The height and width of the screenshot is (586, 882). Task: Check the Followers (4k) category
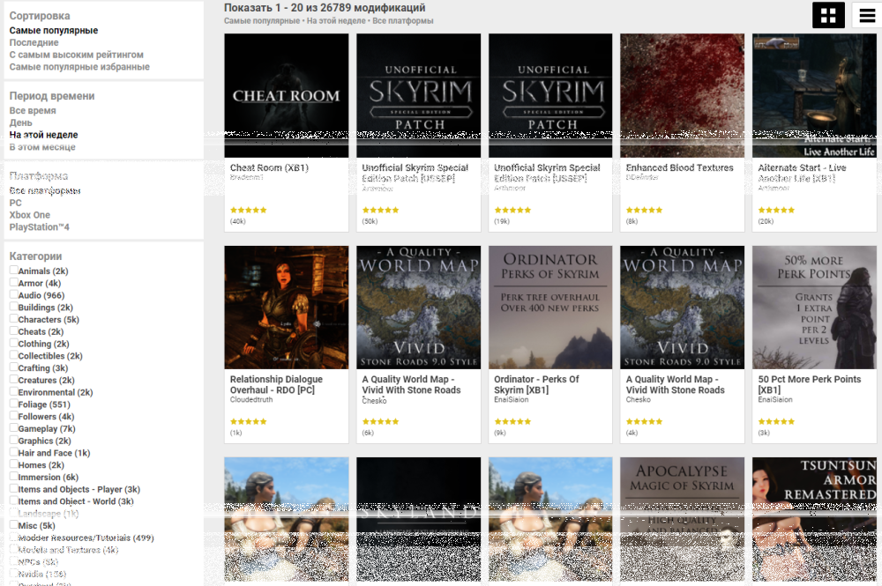click(14, 415)
